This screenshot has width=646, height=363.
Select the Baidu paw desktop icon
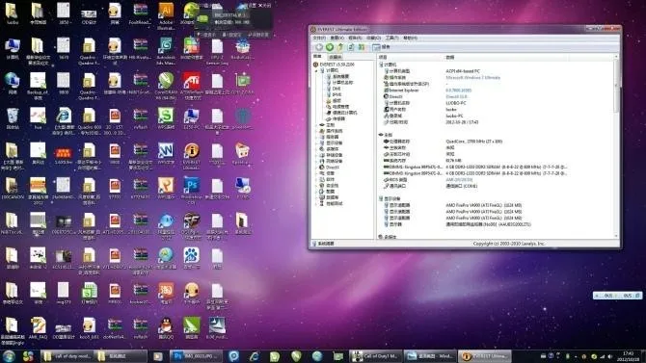pyautogui.click(x=191, y=258)
